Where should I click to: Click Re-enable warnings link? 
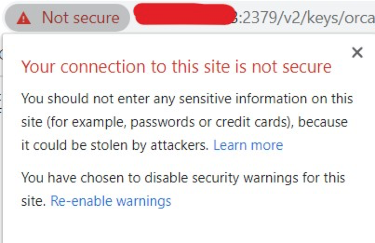pos(111,201)
